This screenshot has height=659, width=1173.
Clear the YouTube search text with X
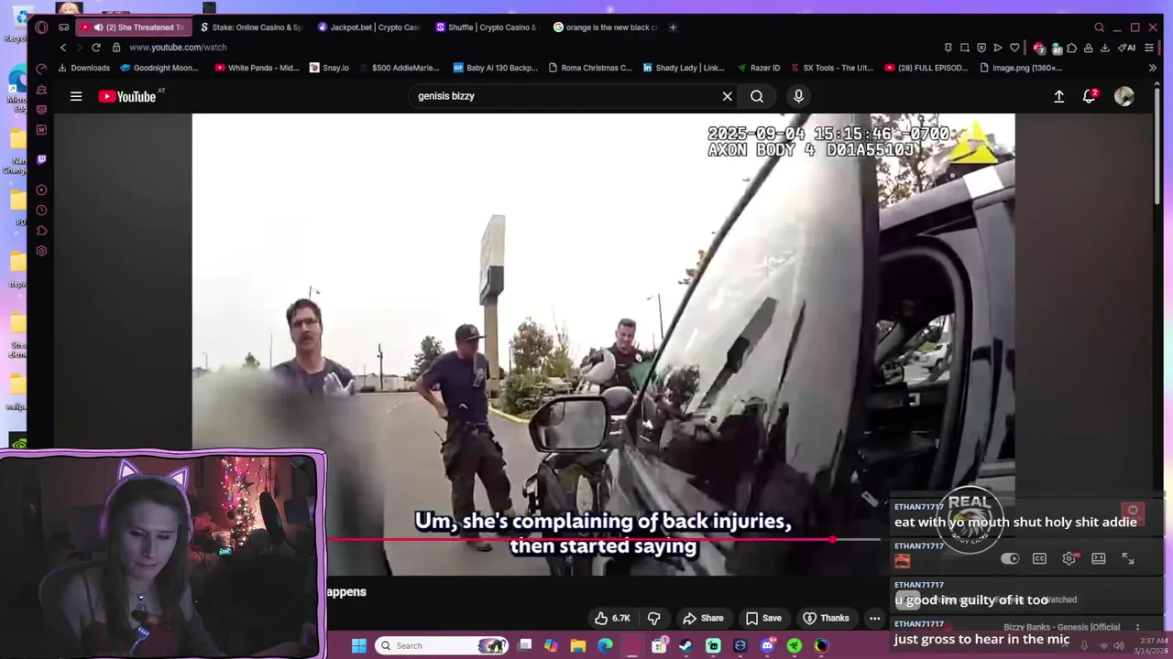pos(727,96)
